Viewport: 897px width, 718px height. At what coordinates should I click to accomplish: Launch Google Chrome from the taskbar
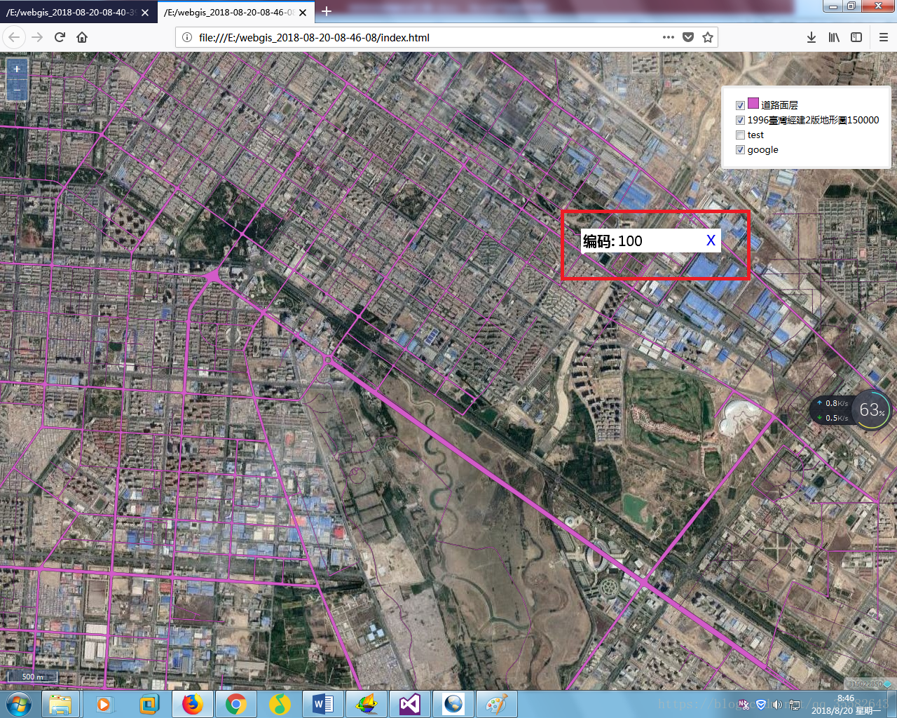pyautogui.click(x=236, y=704)
